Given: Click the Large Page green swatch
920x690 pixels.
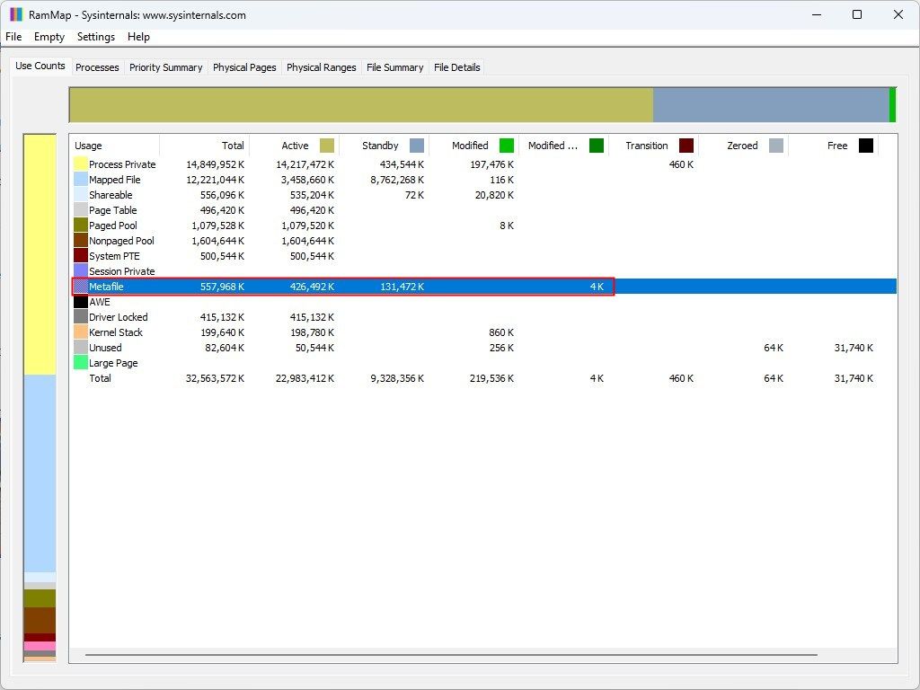Looking at the screenshot, I should (80, 363).
